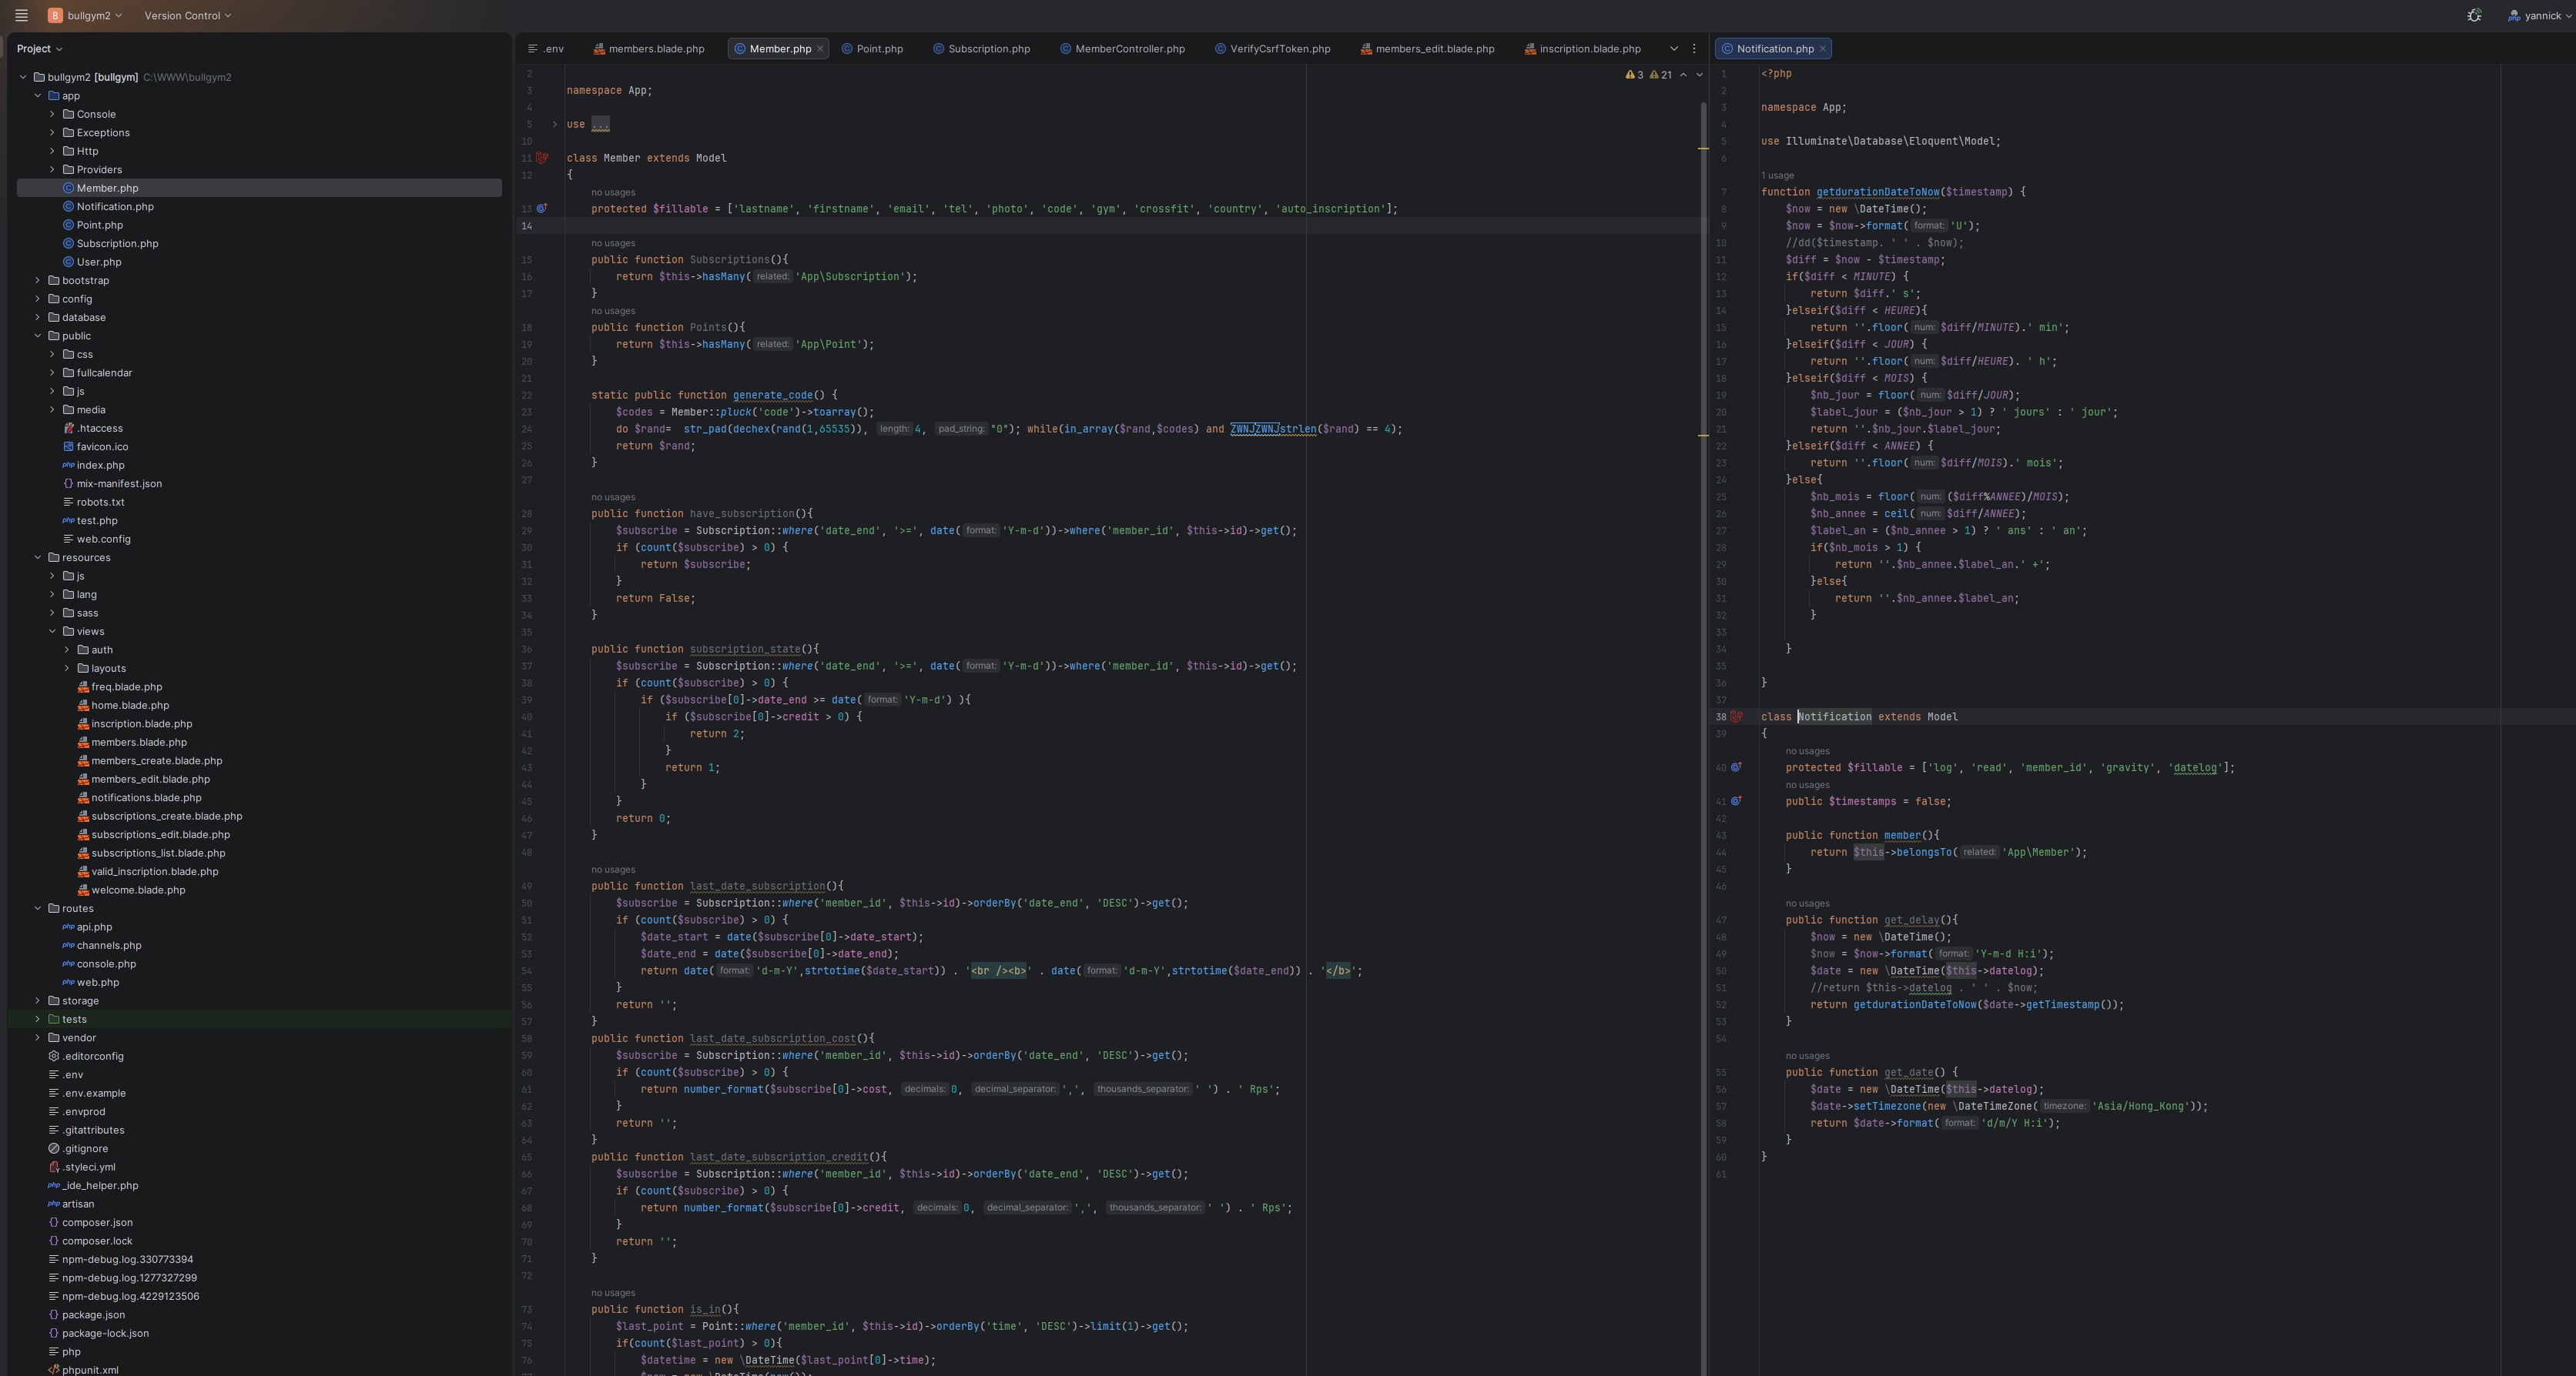Show hidden tabs dropdown chevron

pos(1674,48)
